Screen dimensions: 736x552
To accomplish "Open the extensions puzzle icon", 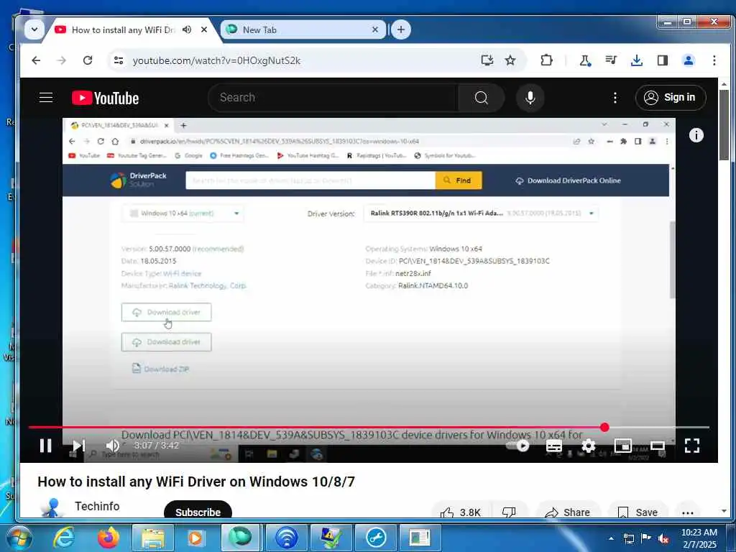I will [546, 60].
